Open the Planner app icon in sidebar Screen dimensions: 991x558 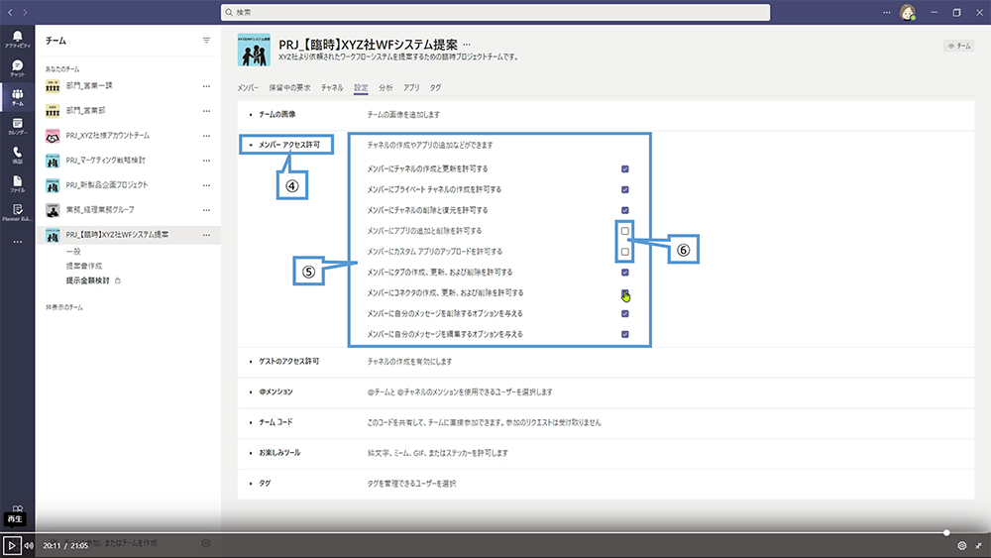17,212
